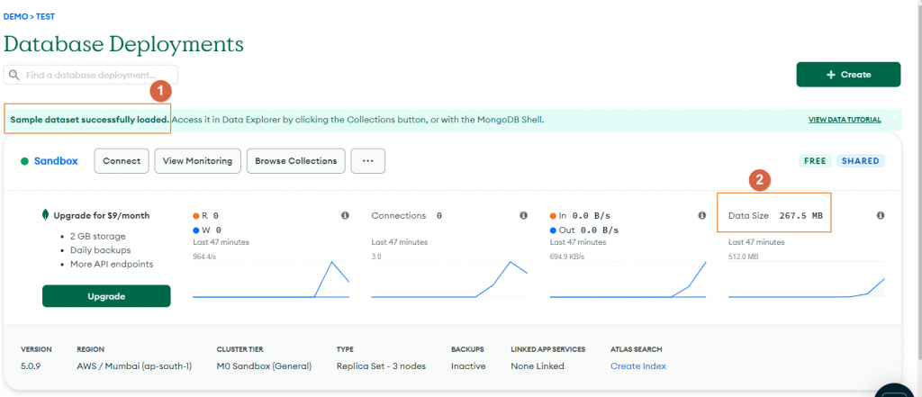
Task: Click AWS / Mumbai (ap-south-1) region text
Action: pyautogui.click(x=135, y=365)
